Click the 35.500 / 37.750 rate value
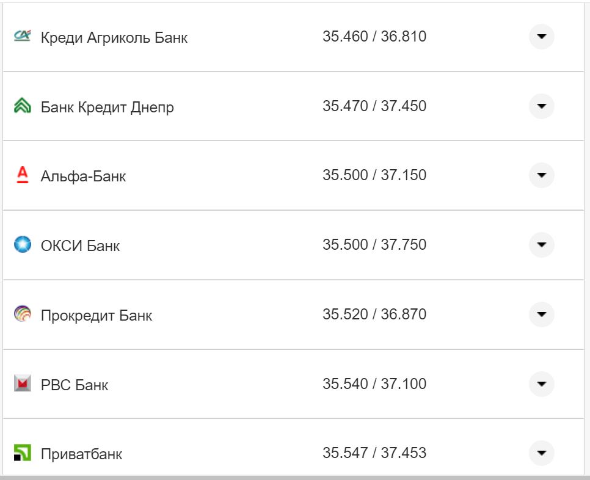This screenshot has height=480, width=590. 374,245
